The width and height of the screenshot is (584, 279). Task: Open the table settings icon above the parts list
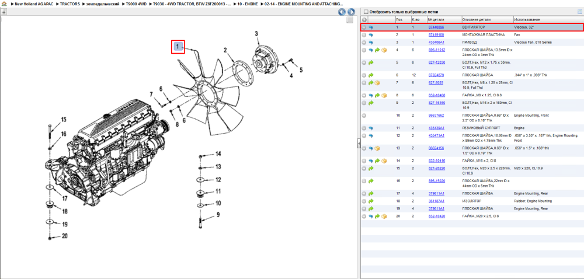579,12
